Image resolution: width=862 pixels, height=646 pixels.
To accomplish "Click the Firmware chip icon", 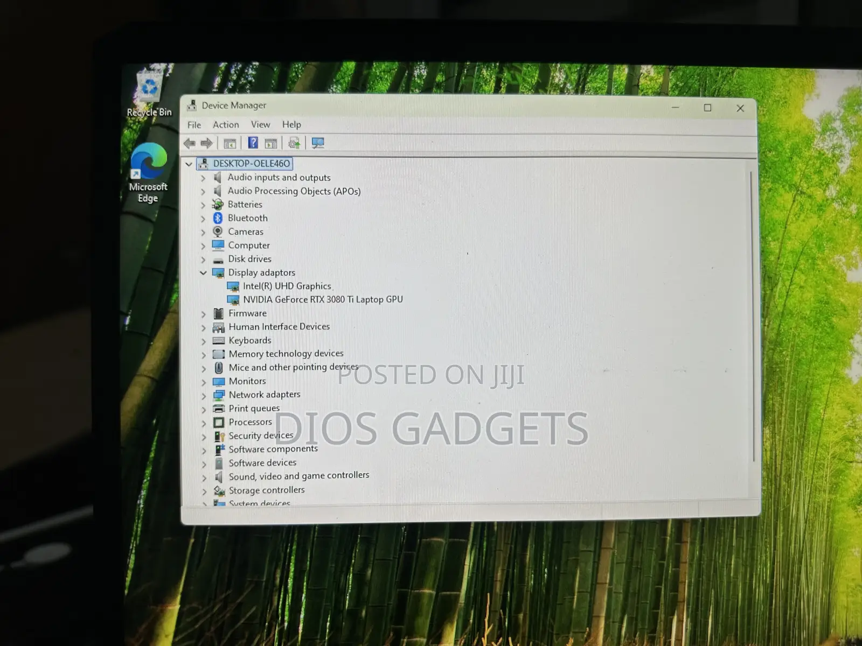I will point(218,313).
